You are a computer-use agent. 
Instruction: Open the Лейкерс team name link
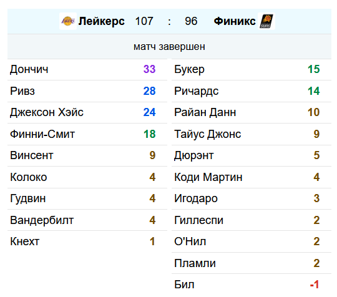102,21
